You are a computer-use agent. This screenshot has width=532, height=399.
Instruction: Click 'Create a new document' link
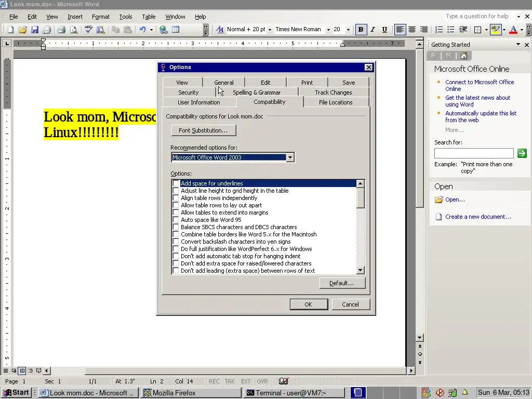coord(478,217)
